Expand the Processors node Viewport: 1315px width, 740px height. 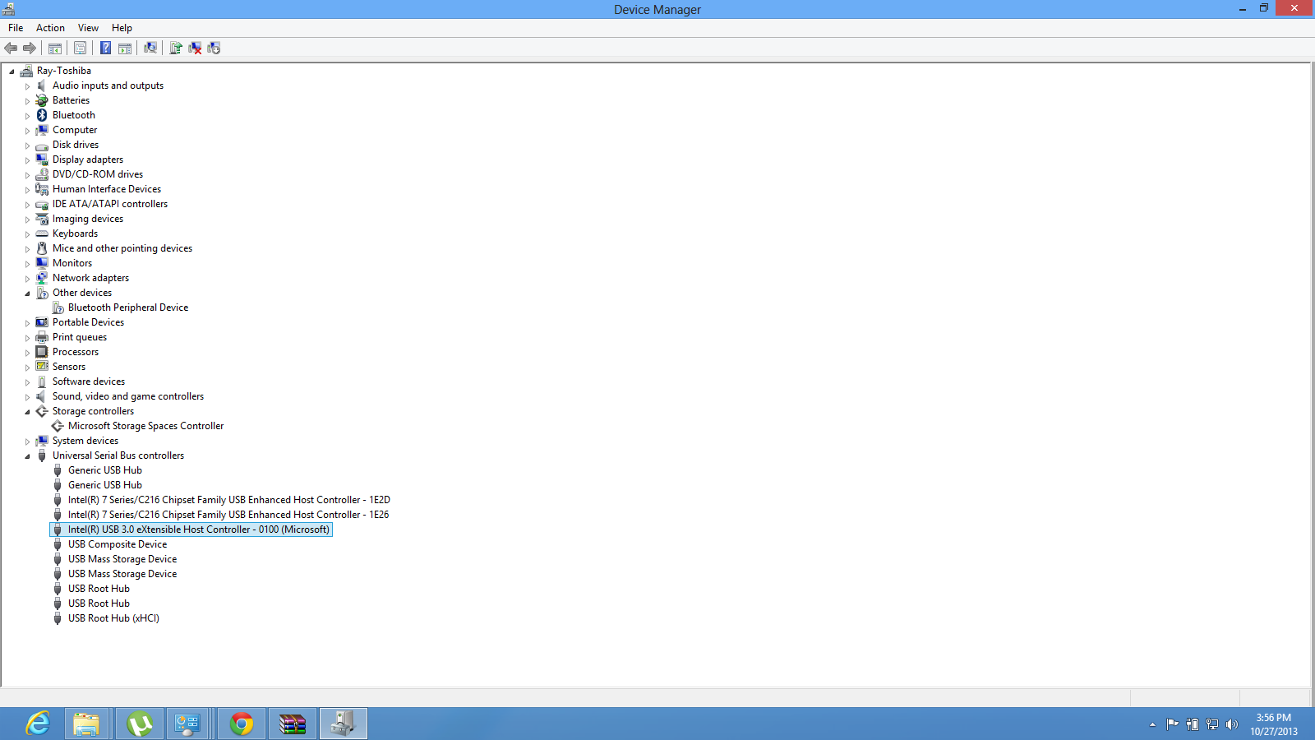[x=27, y=353]
